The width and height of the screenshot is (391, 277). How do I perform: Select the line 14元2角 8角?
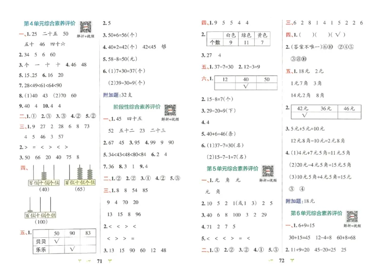pyautogui.click(x=307, y=95)
